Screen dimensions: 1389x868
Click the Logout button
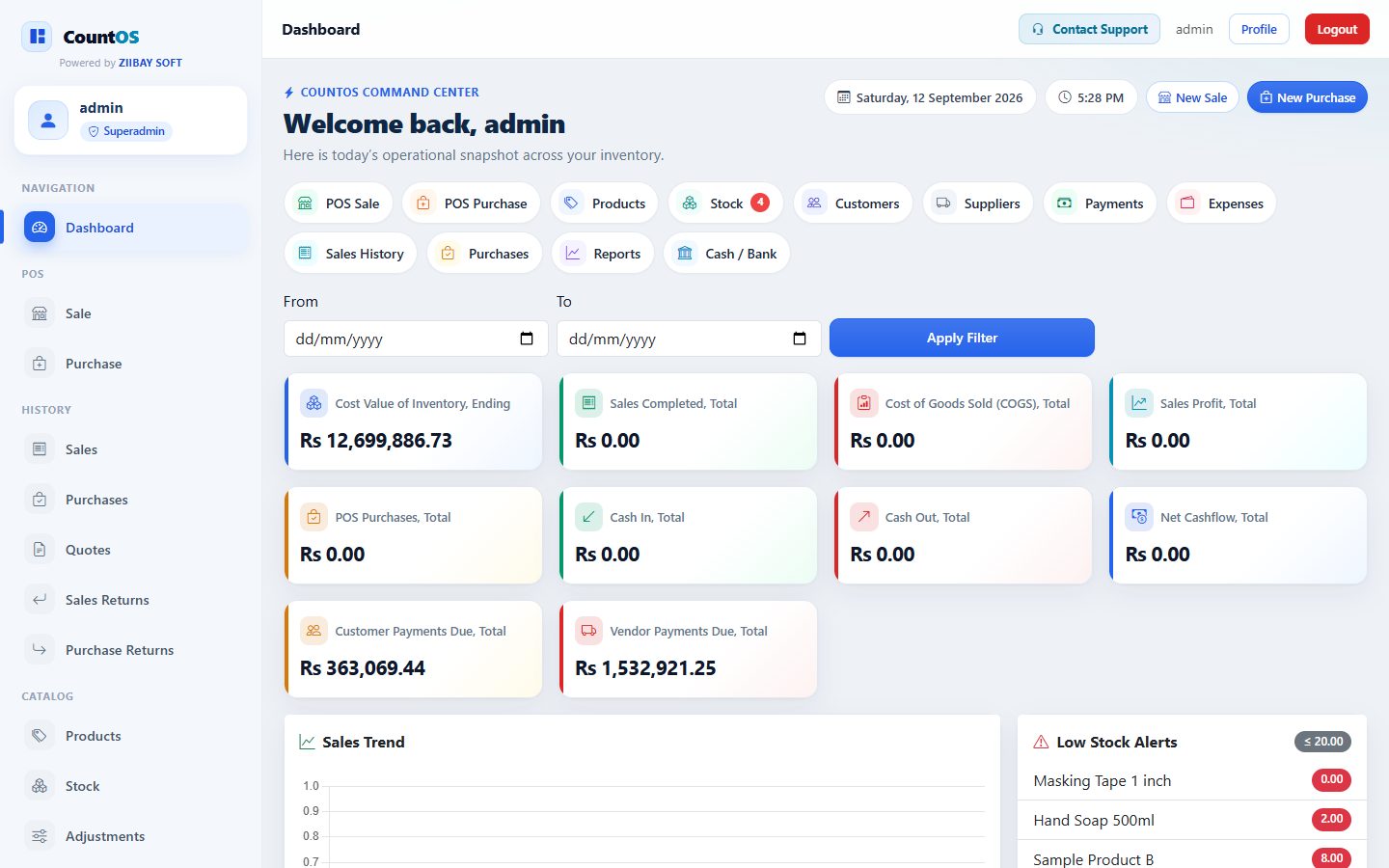[1337, 29]
